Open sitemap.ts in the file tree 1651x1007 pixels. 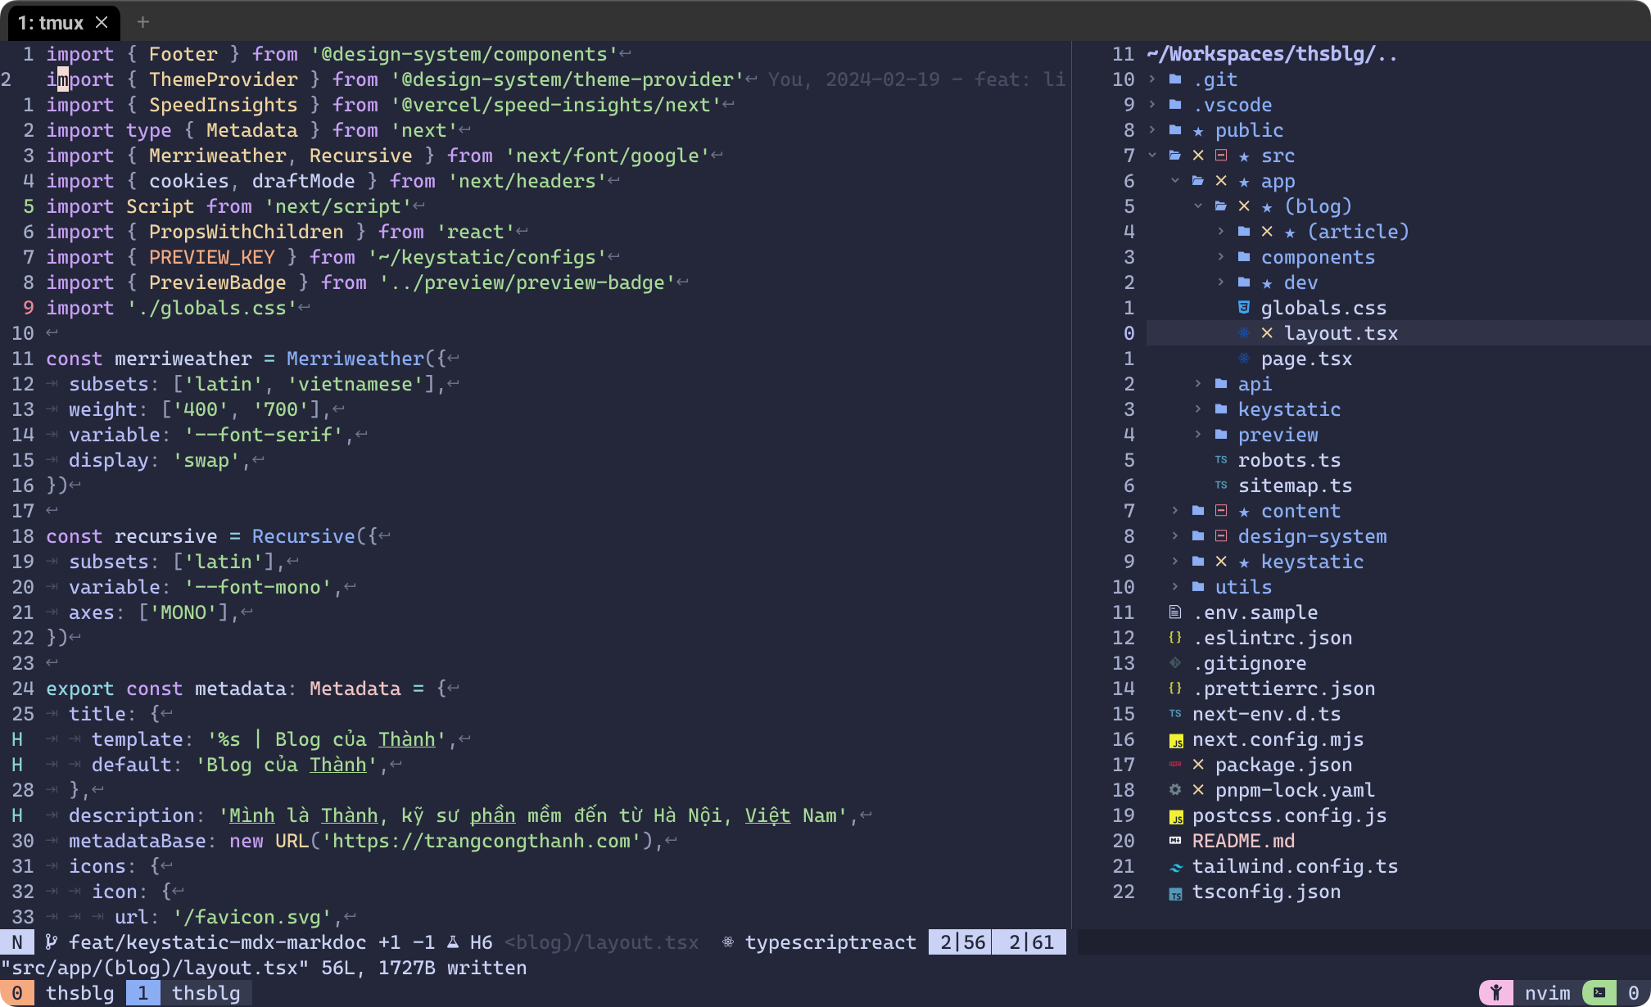coord(1294,485)
